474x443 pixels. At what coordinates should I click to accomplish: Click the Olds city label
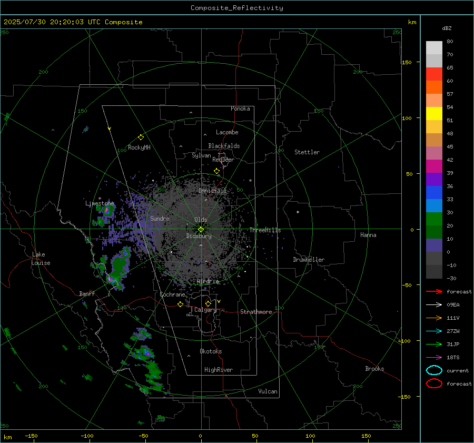(201, 220)
